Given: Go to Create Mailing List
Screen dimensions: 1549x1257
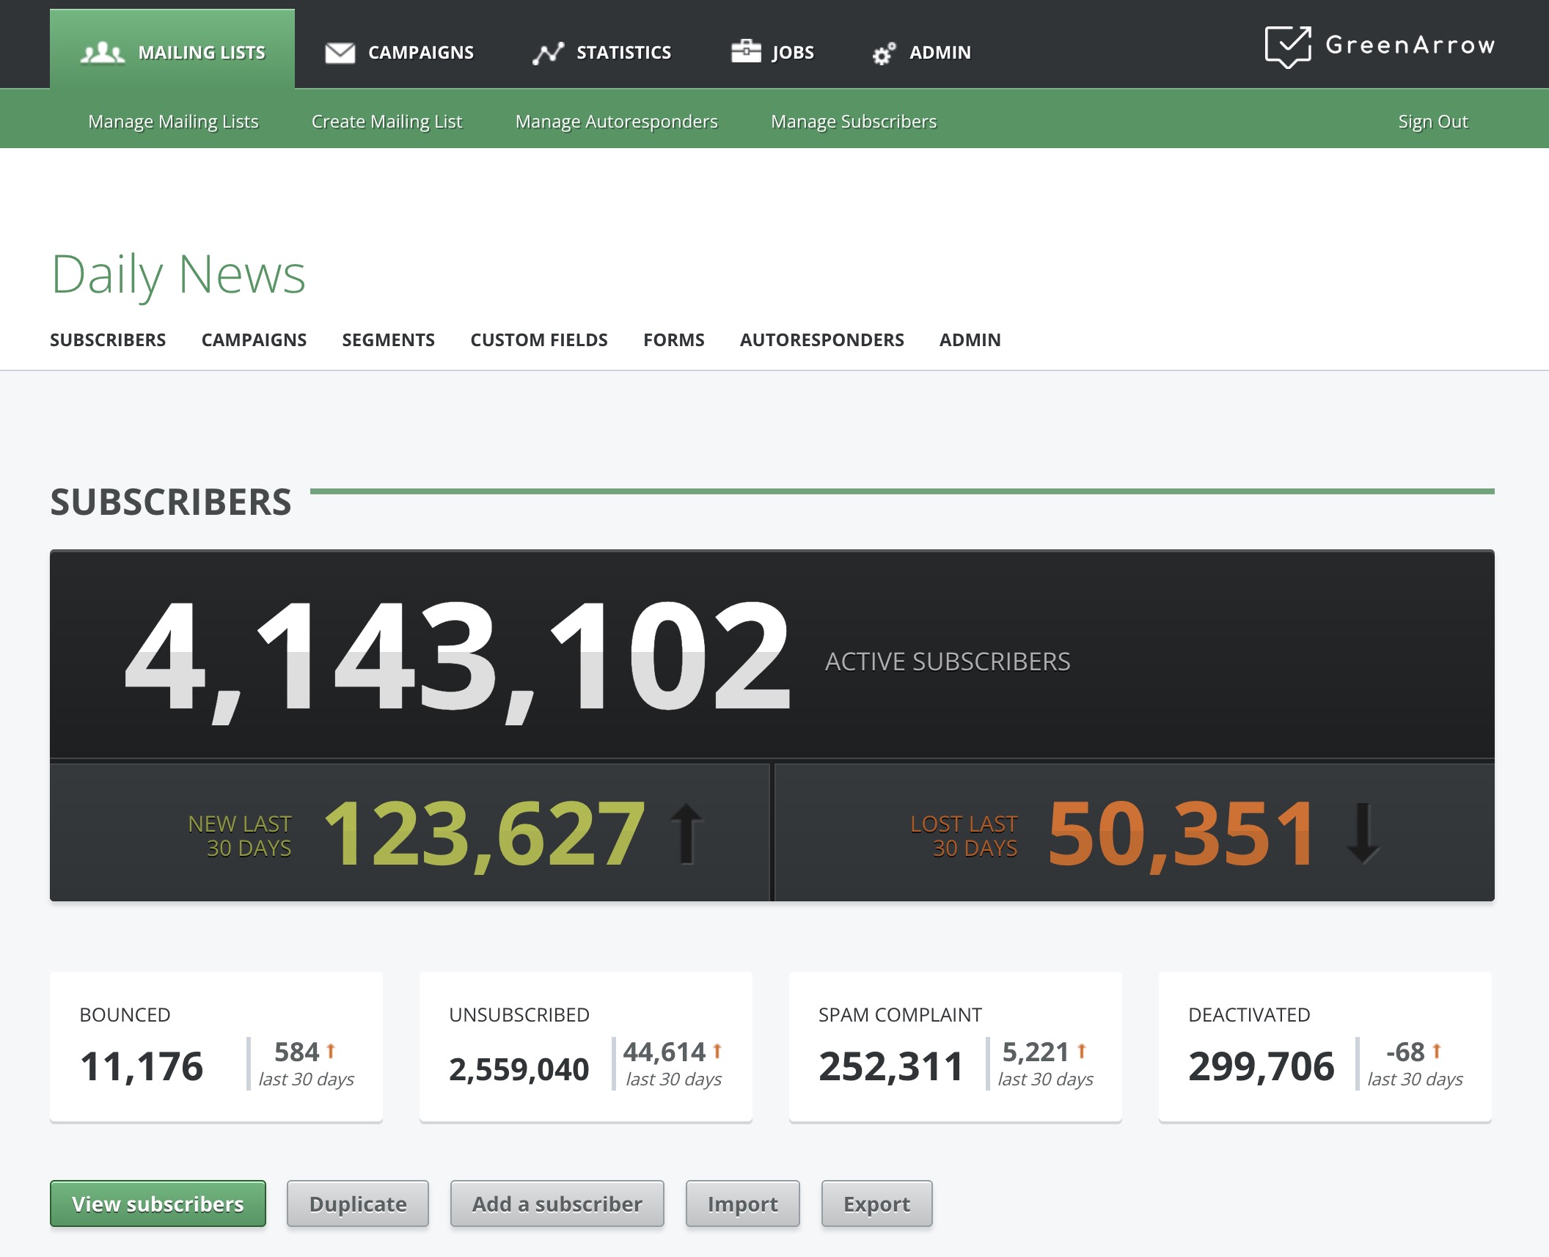Looking at the screenshot, I should [x=387, y=122].
